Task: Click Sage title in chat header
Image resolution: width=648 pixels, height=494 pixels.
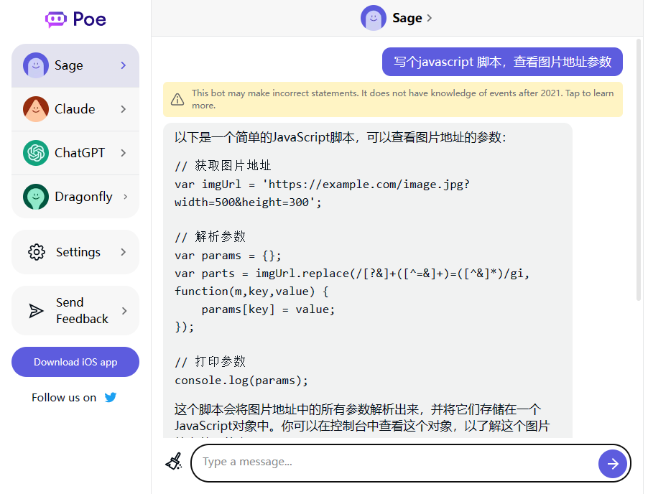Action: pyautogui.click(x=407, y=18)
